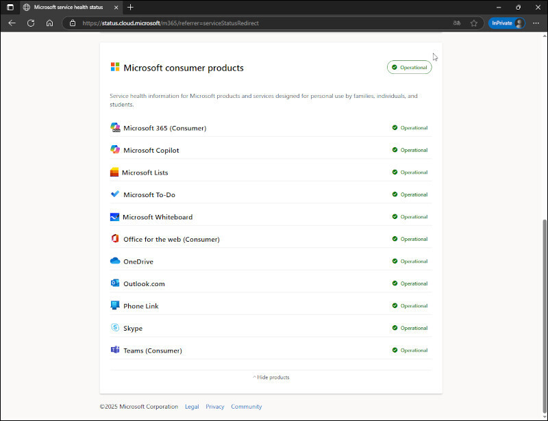Close the Microsoft service health status tab
The height and width of the screenshot is (421, 548).
tap(116, 7)
